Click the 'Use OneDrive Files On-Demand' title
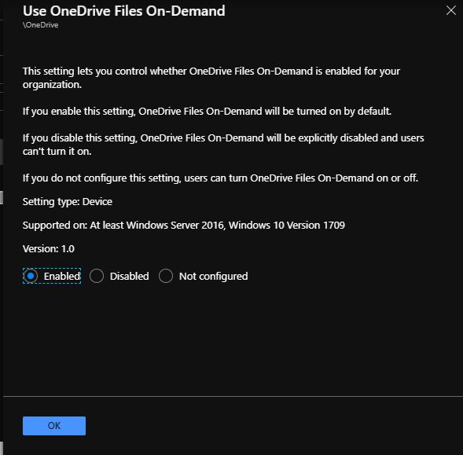 [x=124, y=11]
